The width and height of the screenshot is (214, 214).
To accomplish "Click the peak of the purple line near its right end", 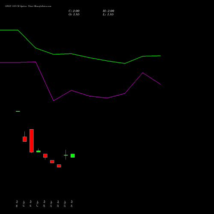I will click(x=143, y=73).
